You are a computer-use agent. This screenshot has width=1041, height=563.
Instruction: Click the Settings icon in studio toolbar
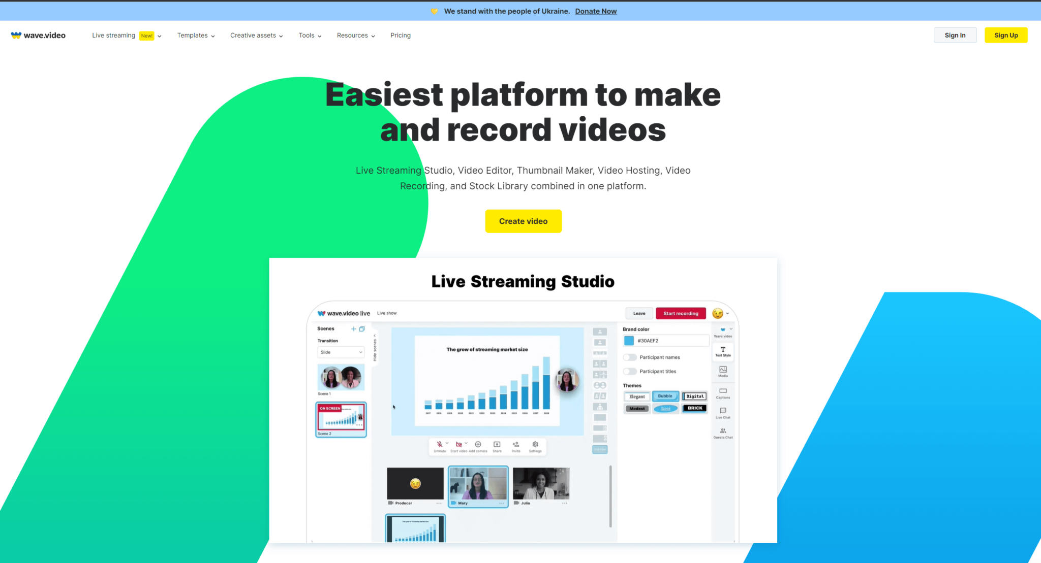coord(535,444)
